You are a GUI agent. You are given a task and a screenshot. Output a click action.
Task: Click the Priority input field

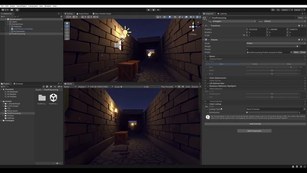pos(276,49)
